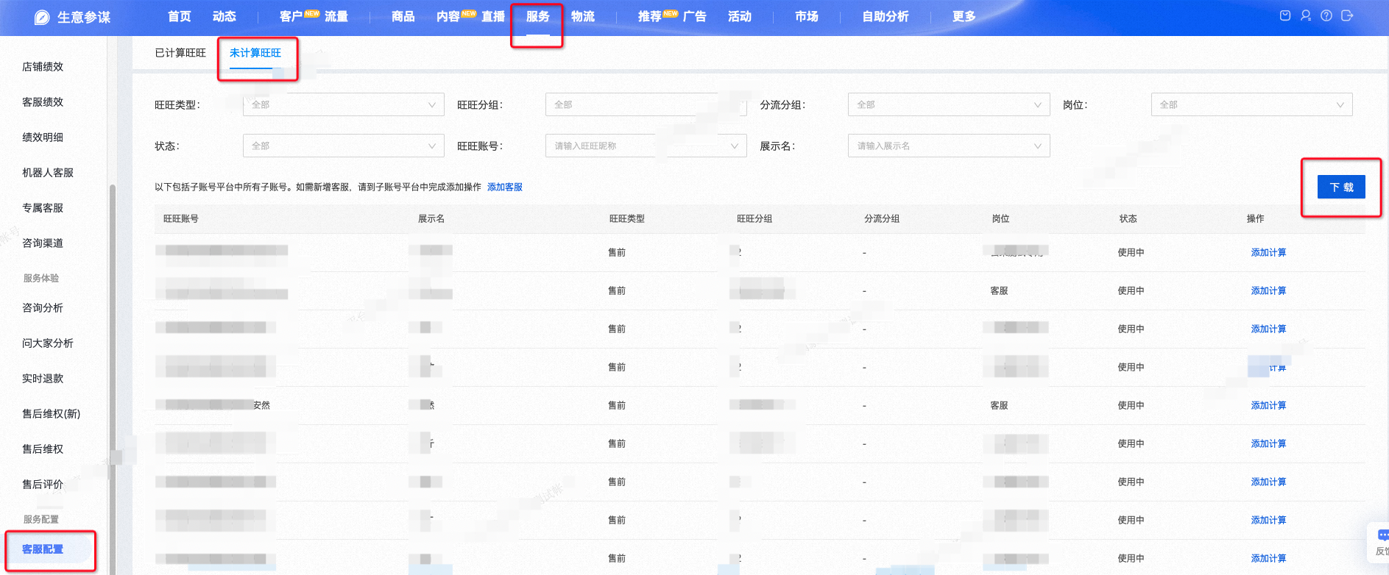
Task: Expand the 旺旺分组 dropdown
Action: click(x=646, y=104)
